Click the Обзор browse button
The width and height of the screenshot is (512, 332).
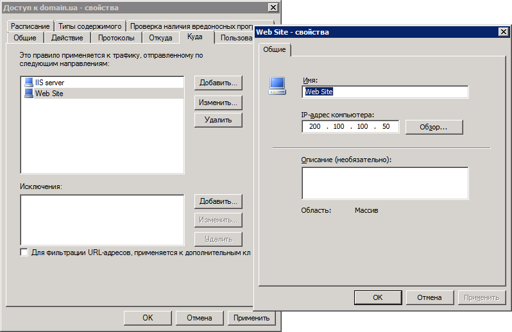(434, 127)
